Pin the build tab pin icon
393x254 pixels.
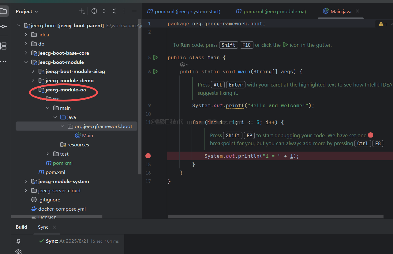(x=18, y=241)
